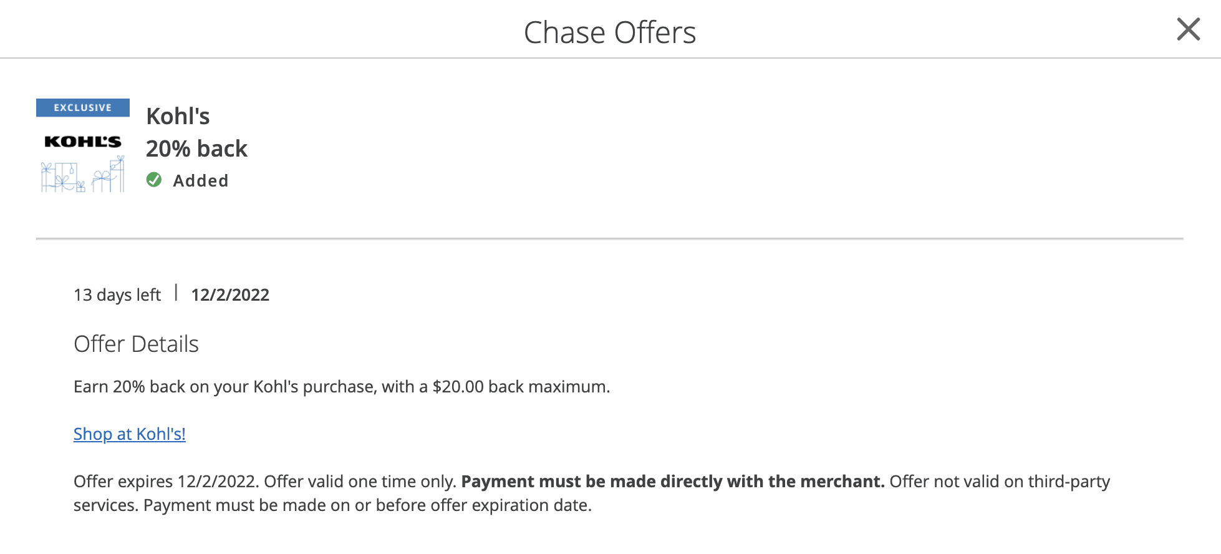
Task: Click the X icon in the top corner
Action: (x=1188, y=29)
